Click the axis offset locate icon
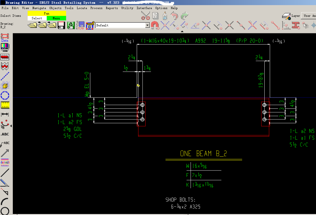This screenshot has width=316, height=215. point(286,25)
